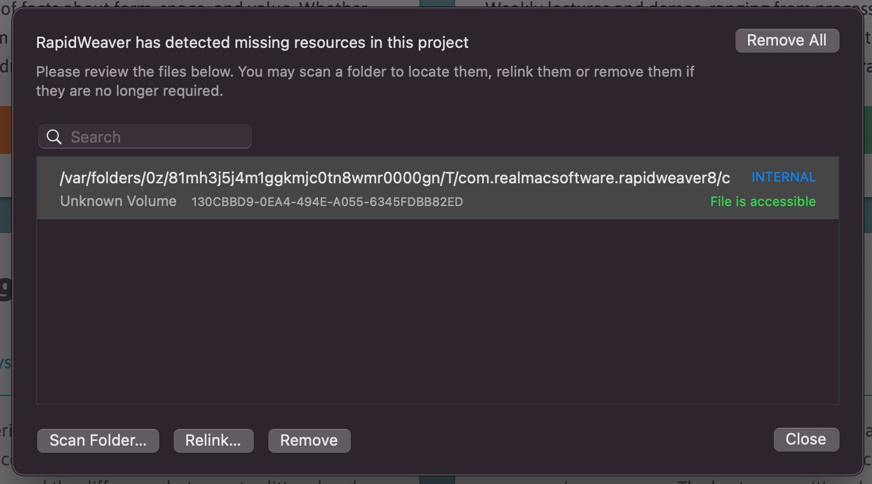
Task: Click the 130CBBD9-0EA4 UUID text
Action: point(327,202)
